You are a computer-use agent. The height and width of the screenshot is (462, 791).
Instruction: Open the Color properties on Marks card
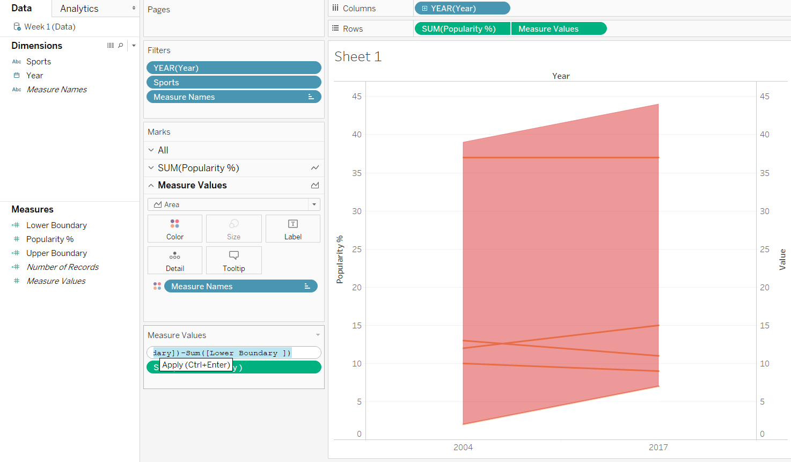point(174,228)
